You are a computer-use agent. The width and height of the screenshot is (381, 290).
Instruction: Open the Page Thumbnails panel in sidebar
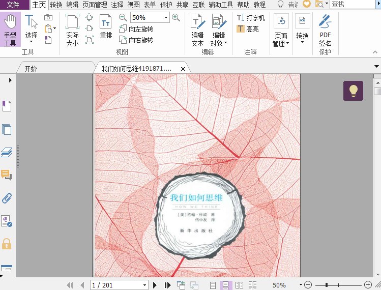(7, 129)
